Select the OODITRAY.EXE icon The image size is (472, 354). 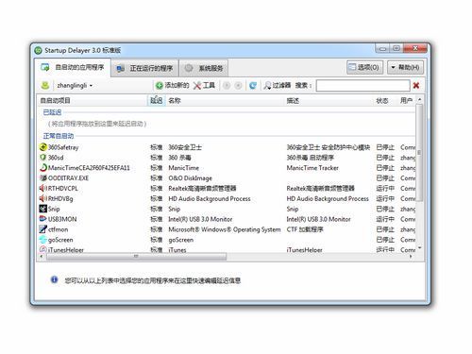tap(42, 177)
